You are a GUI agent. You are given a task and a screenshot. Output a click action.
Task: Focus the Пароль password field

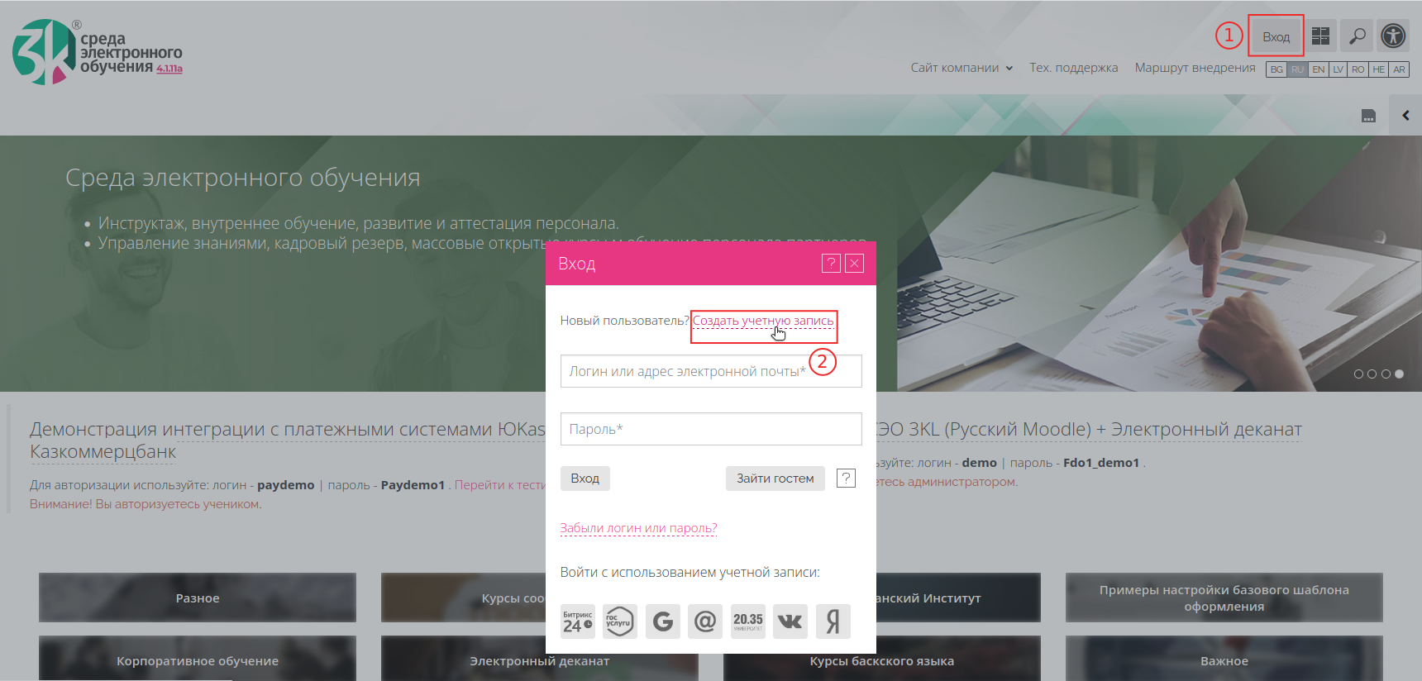[x=711, y=429]
